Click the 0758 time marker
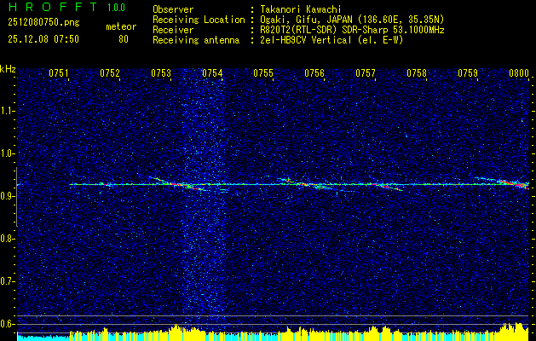Image resolution: width=536 pixels, height=341 pixels. (417, 72)
